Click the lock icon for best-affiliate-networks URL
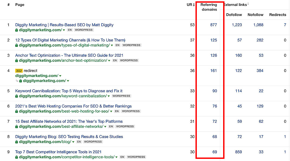Viewport: 290px width, 161px height. tap(16, 127)
